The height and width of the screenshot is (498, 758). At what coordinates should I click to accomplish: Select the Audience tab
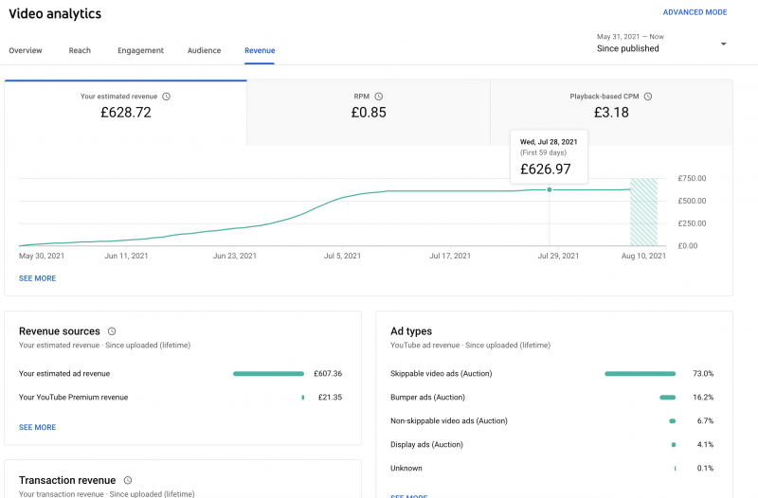pos(204,51)
